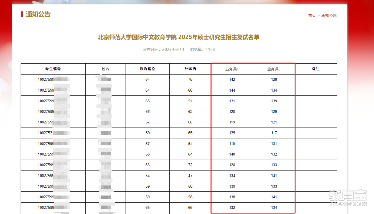Click the 业务课2 score 131
Screen dimensions: 374x214
coord(274,144)
